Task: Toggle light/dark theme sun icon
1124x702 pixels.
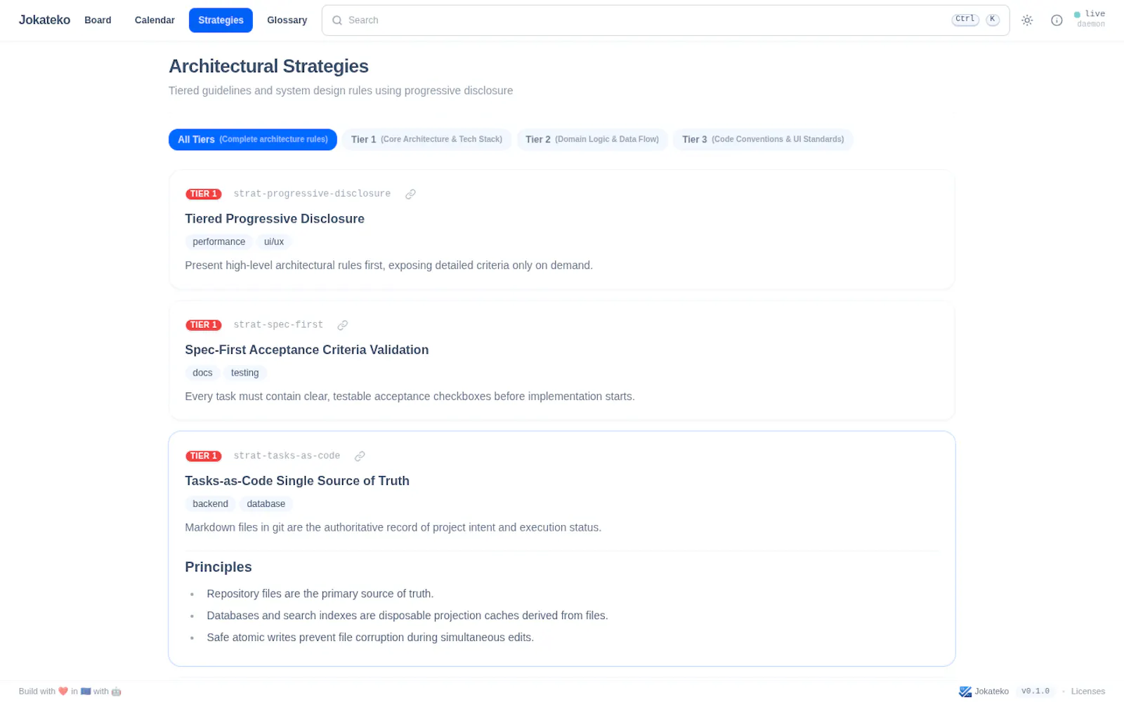Action: click(1027, 20)
